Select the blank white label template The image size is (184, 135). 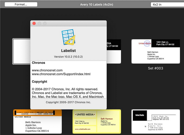coord(22,51)
